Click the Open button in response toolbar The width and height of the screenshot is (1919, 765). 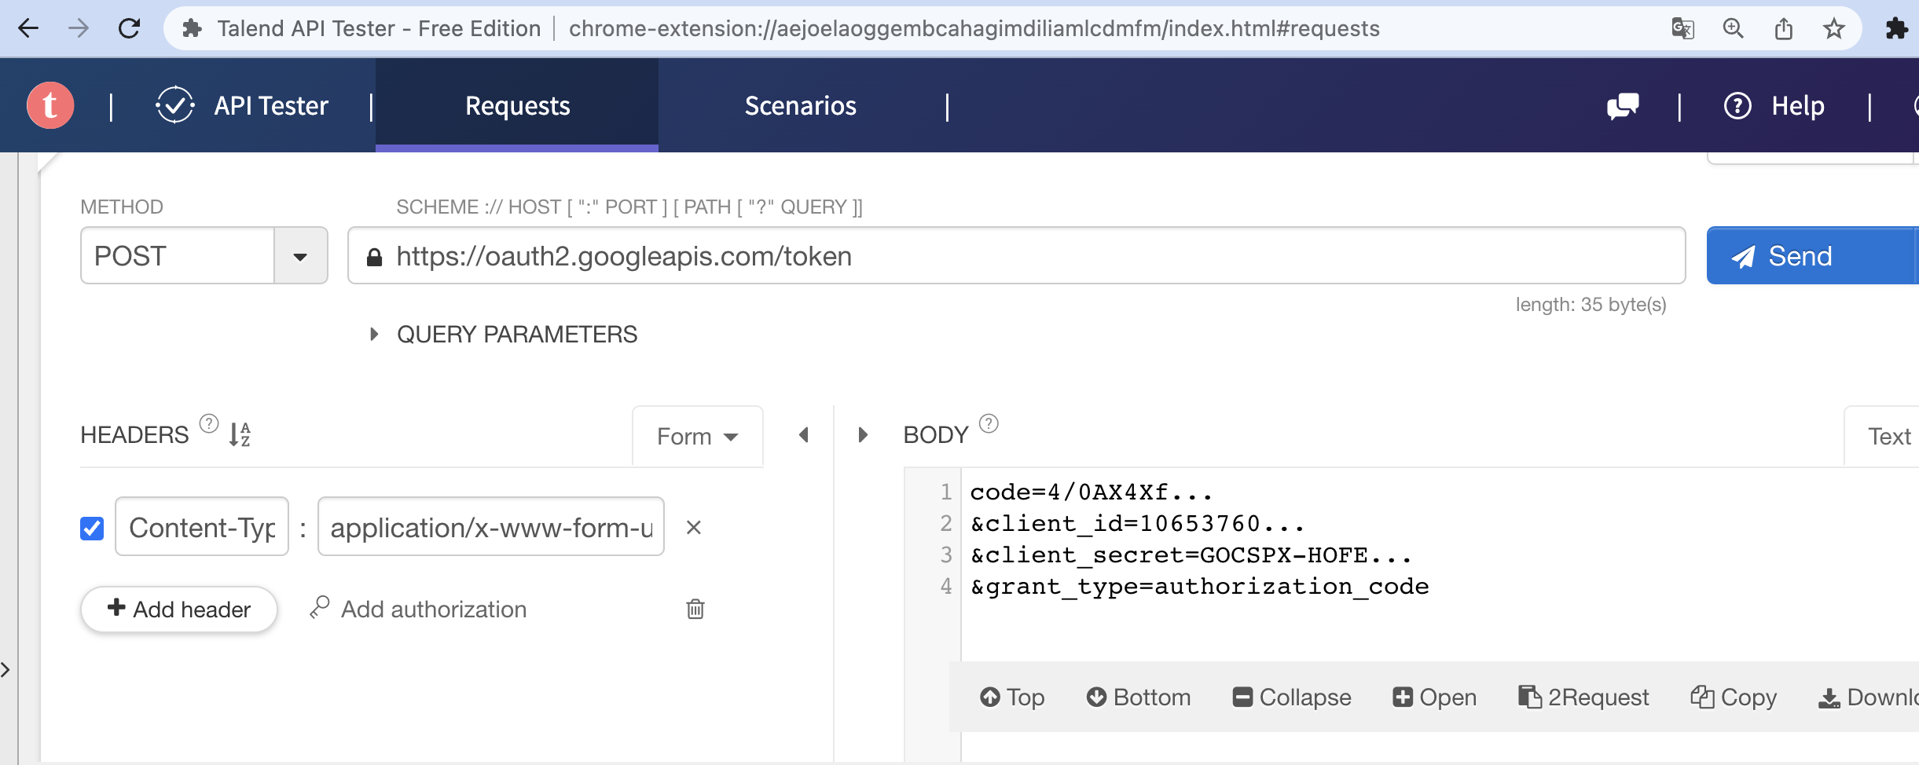click(1435, 697)
